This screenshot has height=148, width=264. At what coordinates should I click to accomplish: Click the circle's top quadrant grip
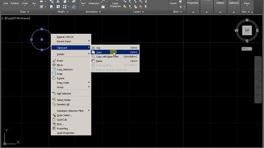click(42, 29)
